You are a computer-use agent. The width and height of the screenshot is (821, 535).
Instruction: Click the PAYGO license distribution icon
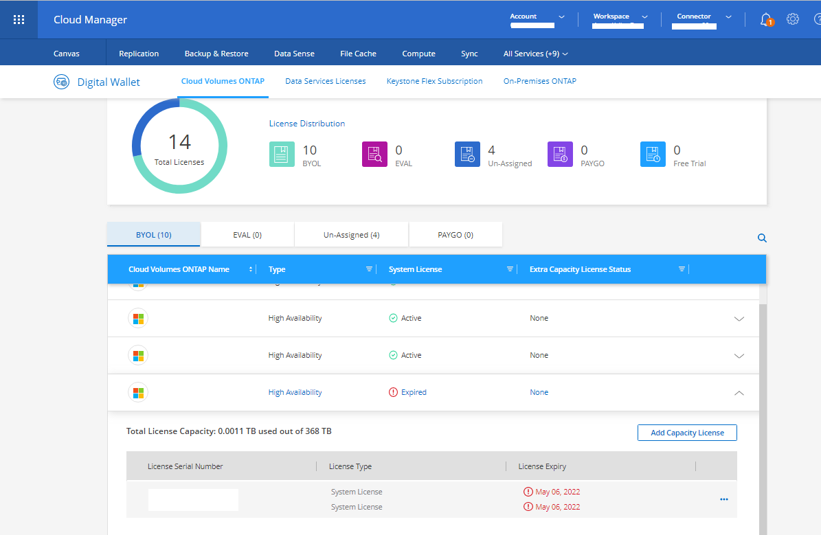560,155
